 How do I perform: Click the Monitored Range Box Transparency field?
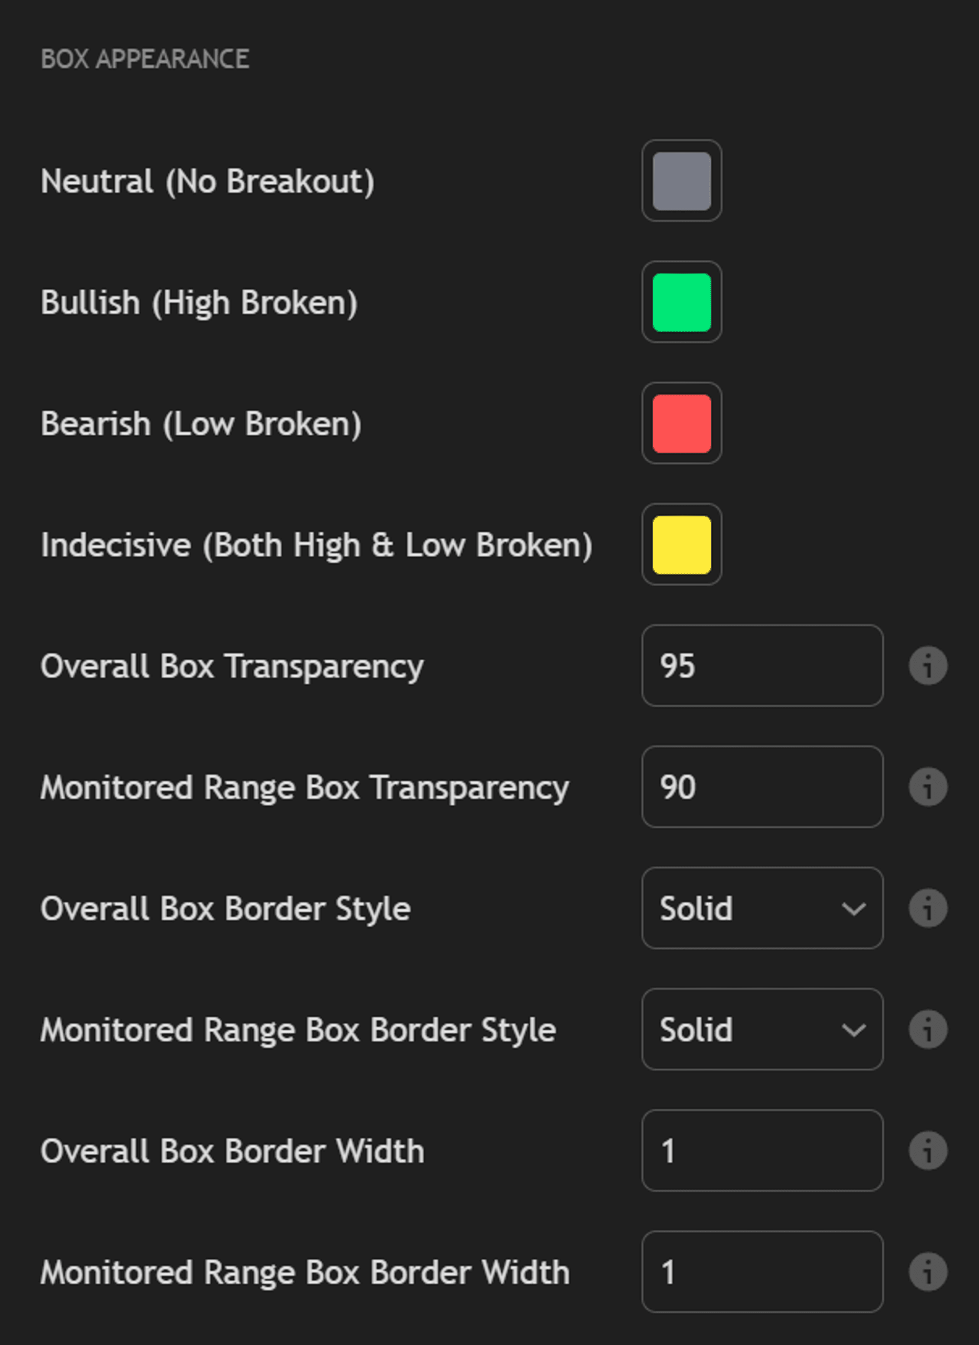[x=761, y=787]
